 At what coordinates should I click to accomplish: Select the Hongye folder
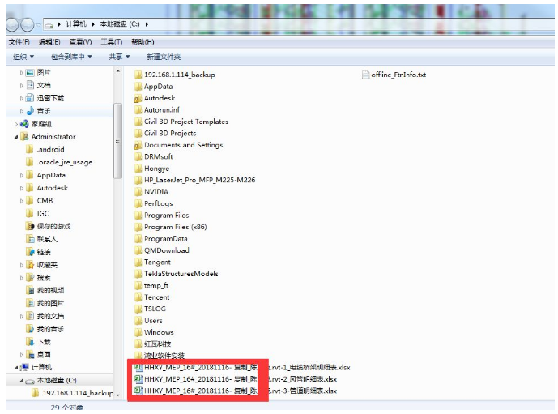152,169
